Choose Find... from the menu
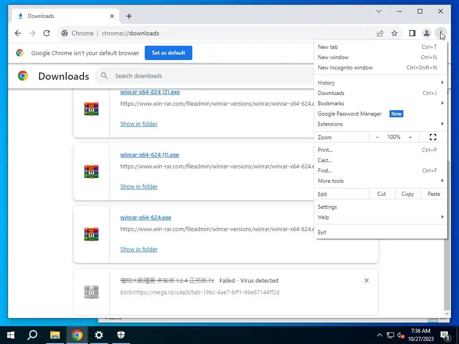This screenshot has height=344, width=459. point(380,171)
